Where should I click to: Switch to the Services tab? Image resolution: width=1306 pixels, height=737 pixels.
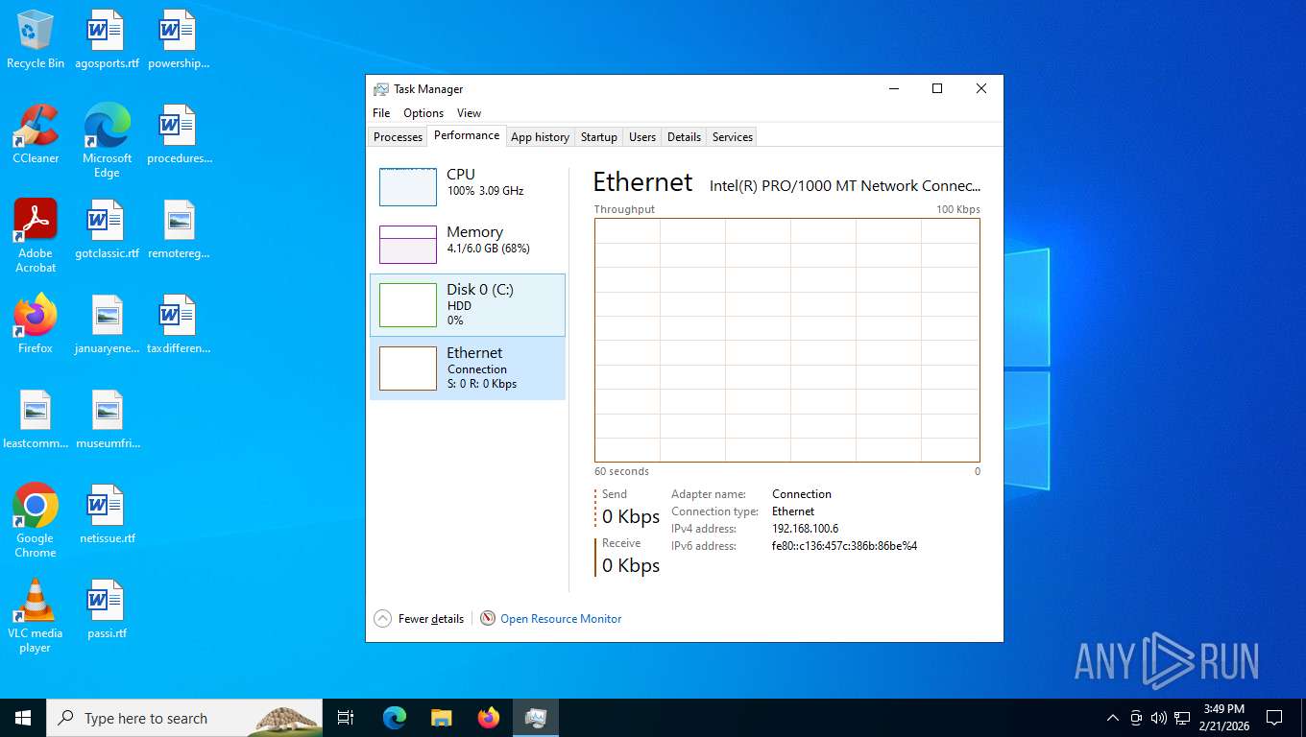(x=732, y=137)
